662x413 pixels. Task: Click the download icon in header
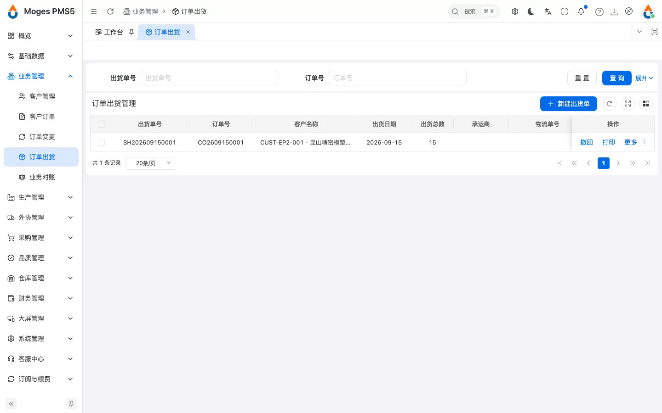pos(614,12)
